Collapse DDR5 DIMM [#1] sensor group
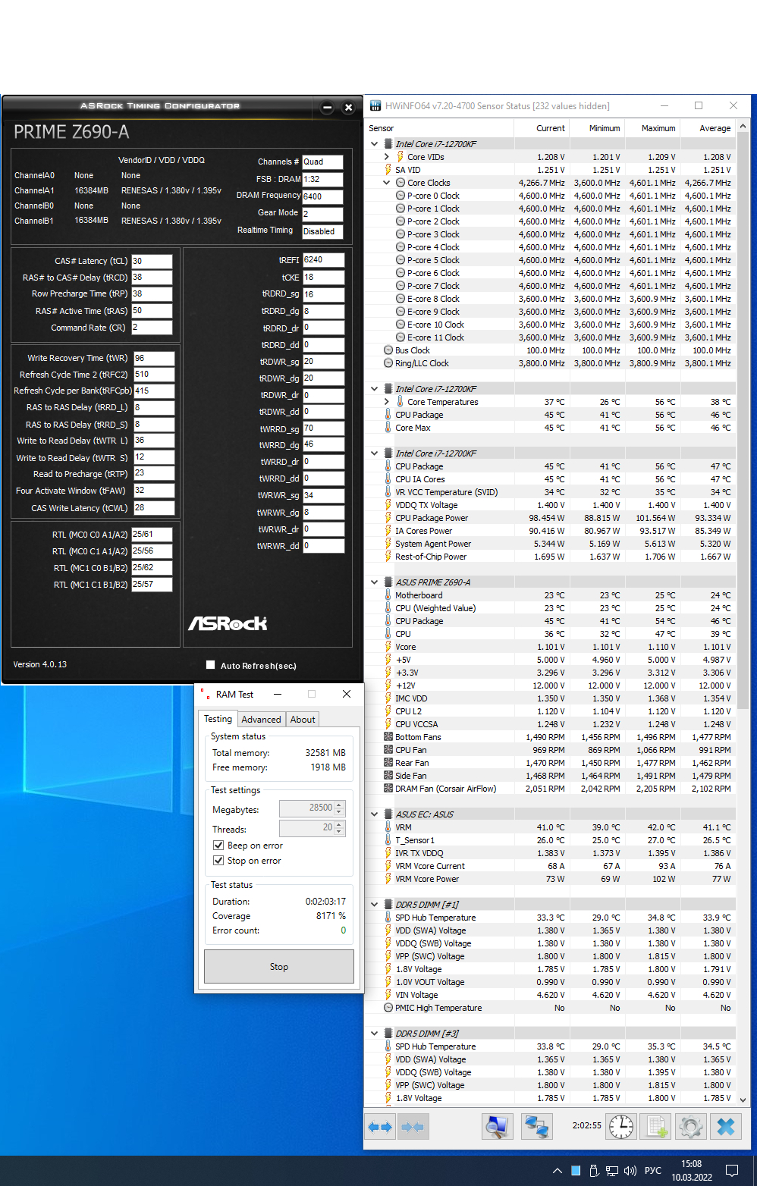757x1186 pixels. [375, 905]
